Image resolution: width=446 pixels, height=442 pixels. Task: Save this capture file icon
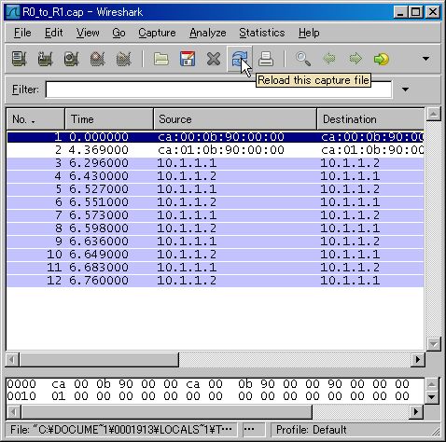click(188, 59)
